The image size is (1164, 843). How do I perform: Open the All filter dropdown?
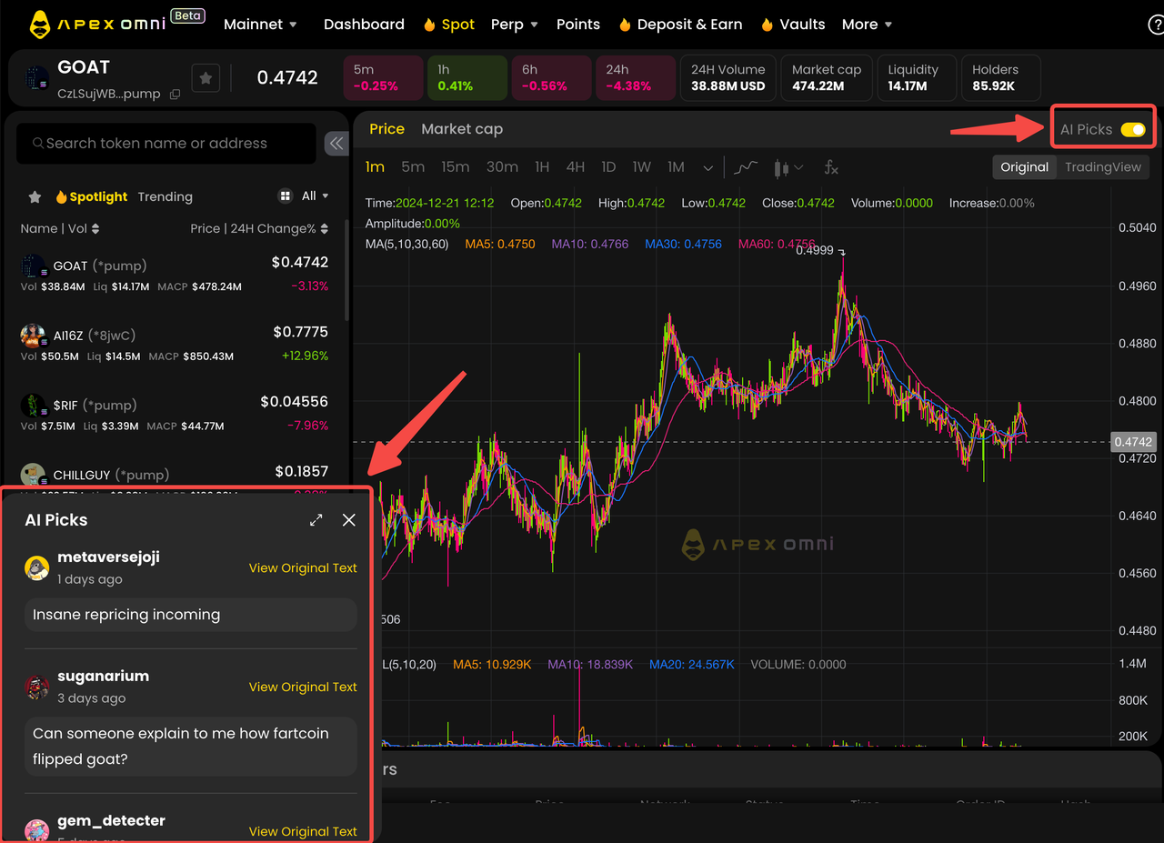pyautogui.click(x=315, y=196)
